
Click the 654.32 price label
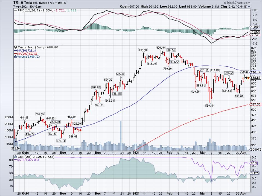108,80
